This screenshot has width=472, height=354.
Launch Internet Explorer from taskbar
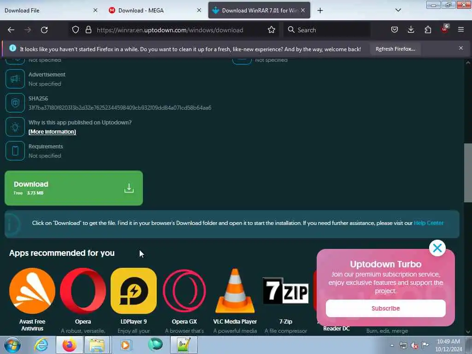coord(41,345)
